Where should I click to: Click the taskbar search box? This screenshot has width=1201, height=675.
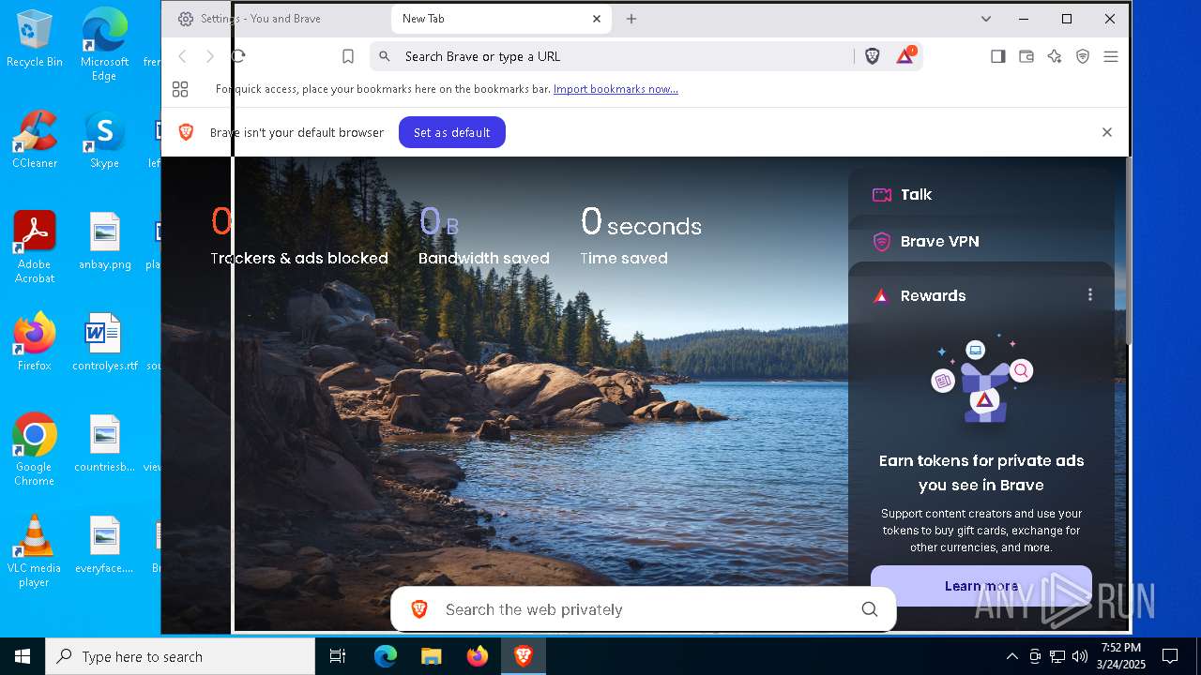[x=180, y=656]
